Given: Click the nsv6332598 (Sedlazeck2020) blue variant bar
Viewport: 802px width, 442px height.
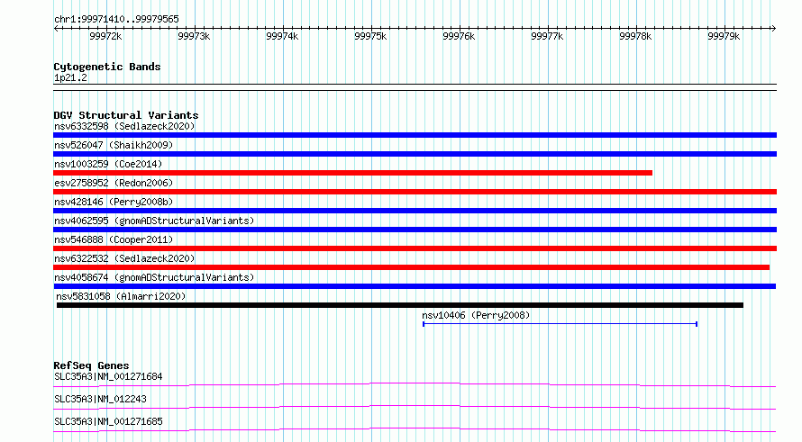Looking at the screenshot, I should click(x=415, y=135).
